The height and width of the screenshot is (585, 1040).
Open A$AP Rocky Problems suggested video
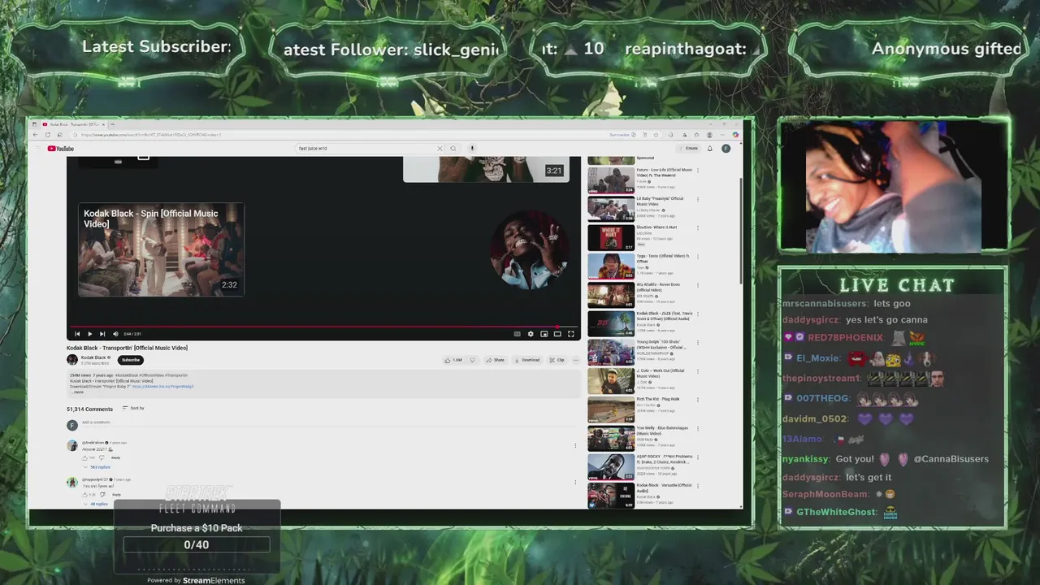point(641,466)
